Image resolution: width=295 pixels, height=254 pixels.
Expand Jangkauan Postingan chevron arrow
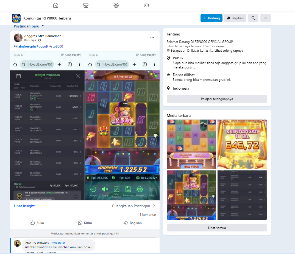154,206
